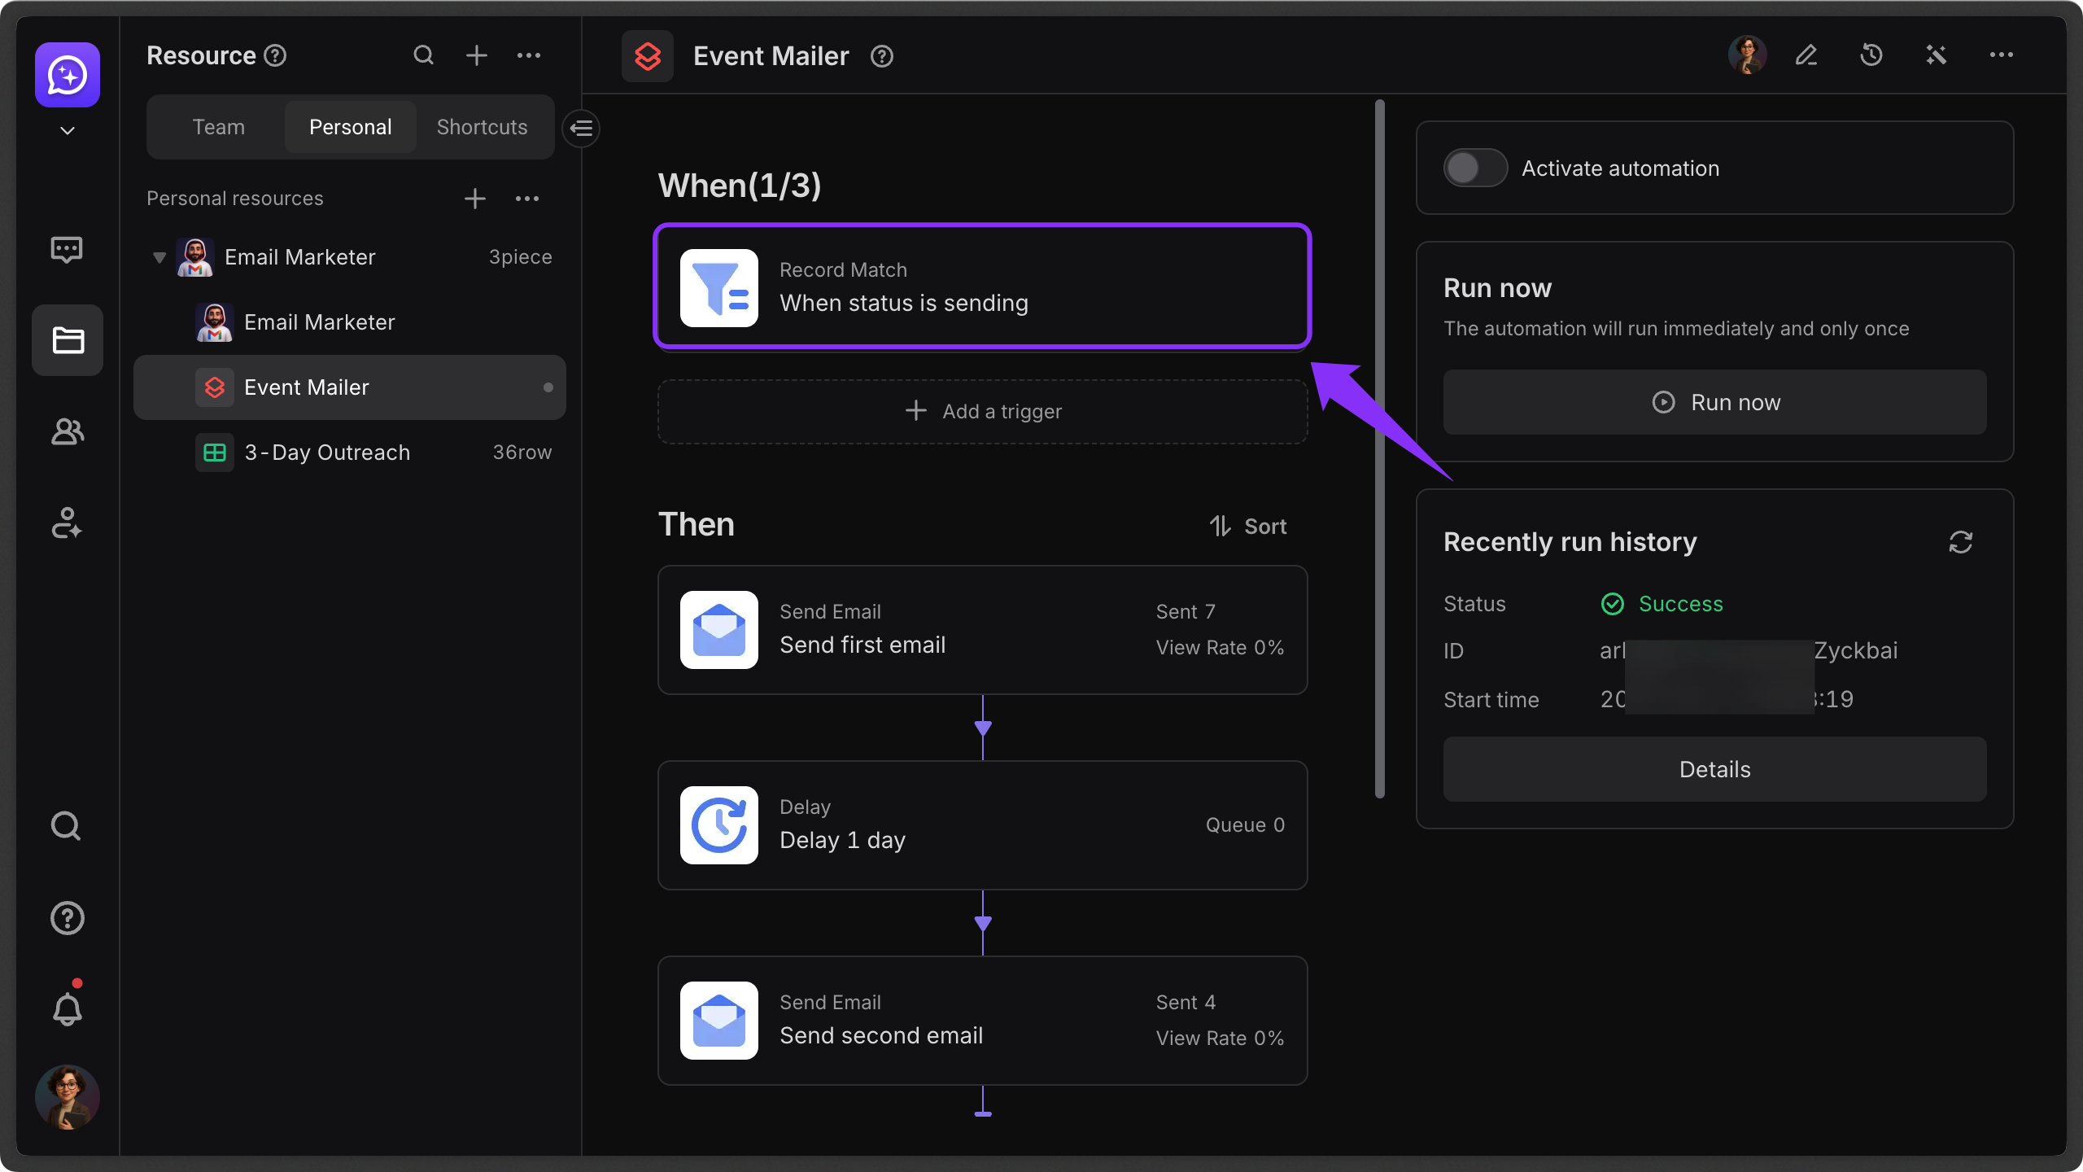Click the Sort actions button

click(1248, 527)
